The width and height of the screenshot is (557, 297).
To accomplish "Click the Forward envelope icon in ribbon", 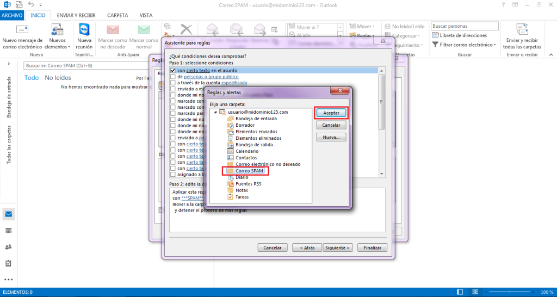I will (259, 29).
